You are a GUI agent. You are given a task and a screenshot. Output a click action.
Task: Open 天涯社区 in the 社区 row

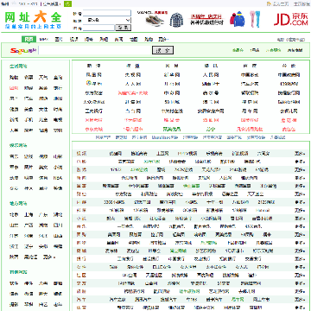click(154, 276)
